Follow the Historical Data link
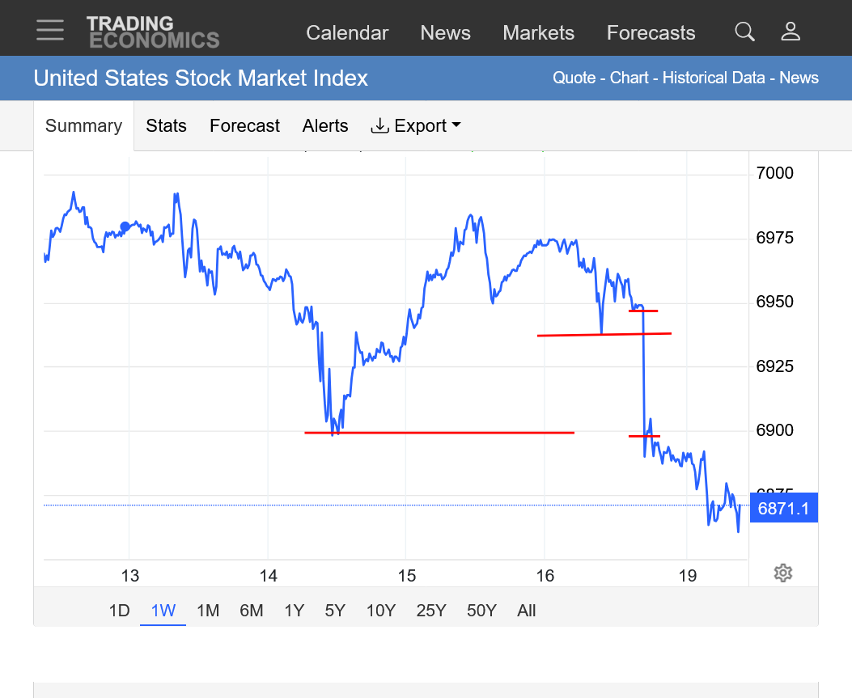Viewport: 852px width, 698px height. 714,78
